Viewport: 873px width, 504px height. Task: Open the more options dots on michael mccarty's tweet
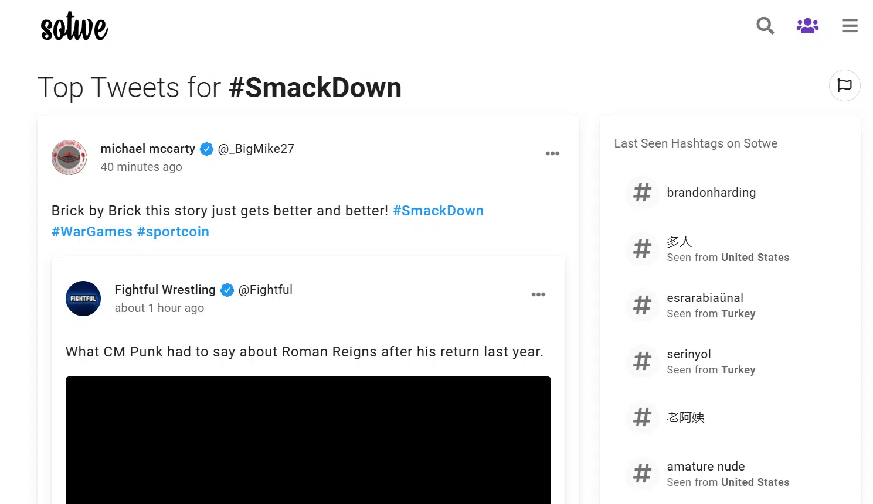coord(552,153)
